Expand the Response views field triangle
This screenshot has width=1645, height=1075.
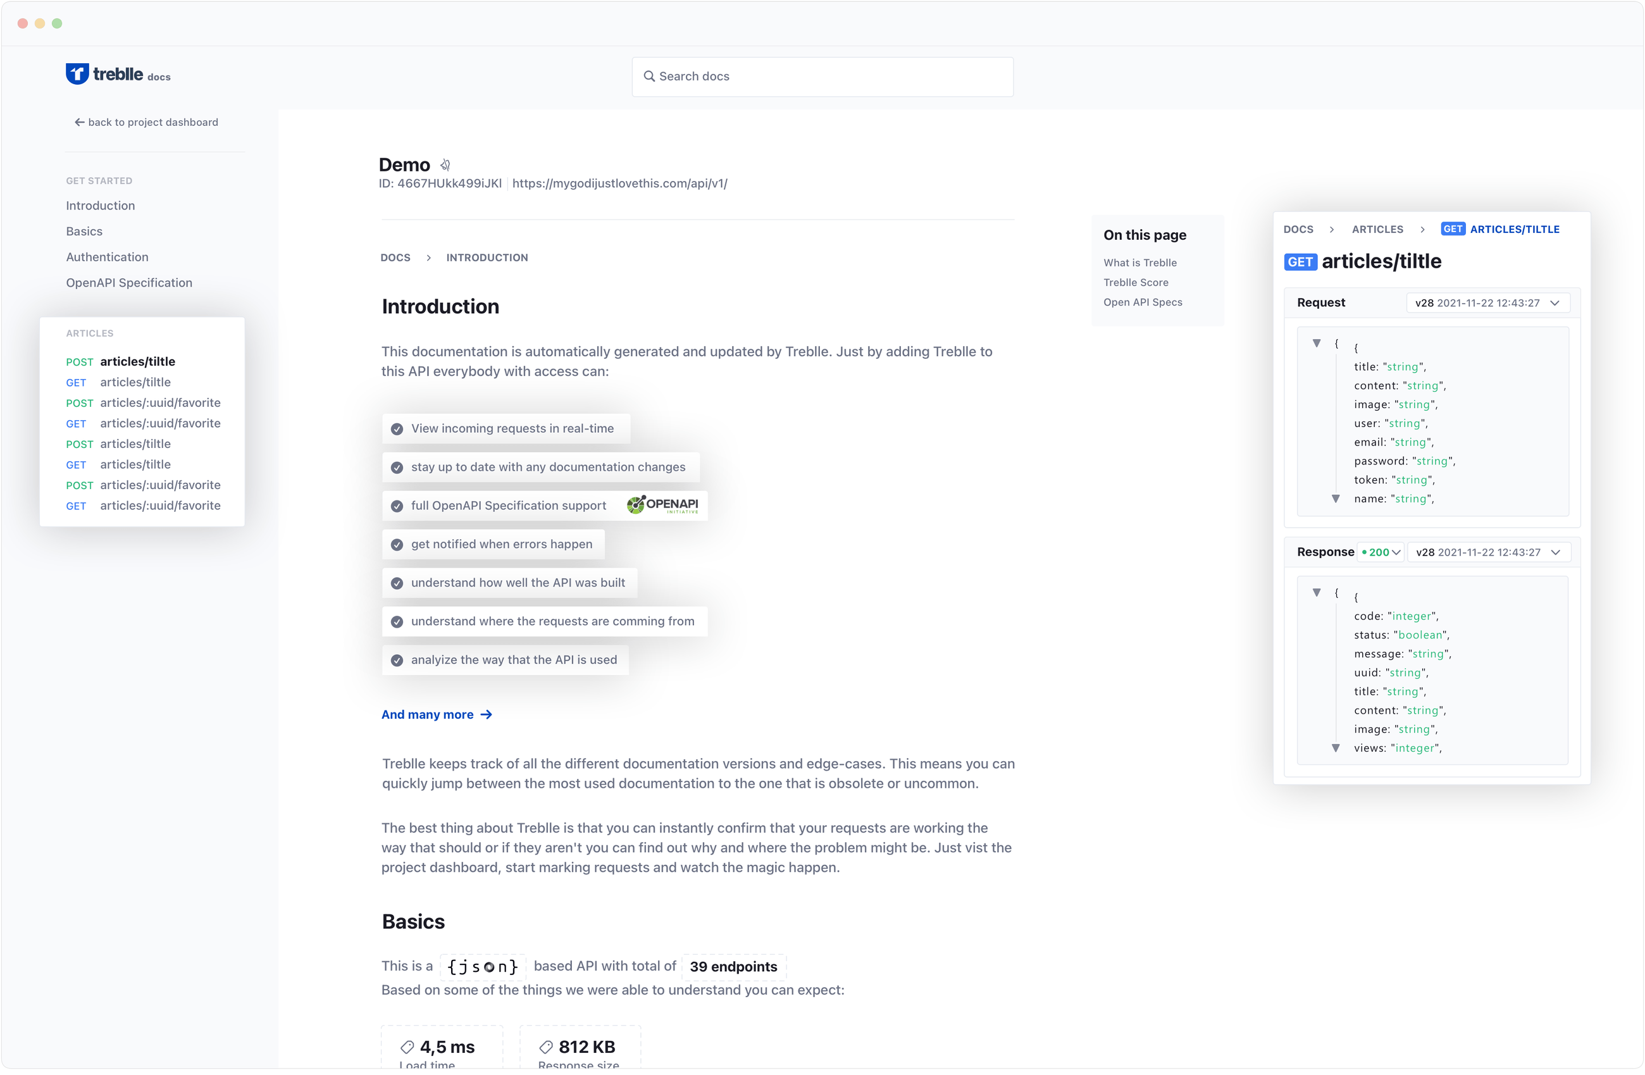point(1336,748)
